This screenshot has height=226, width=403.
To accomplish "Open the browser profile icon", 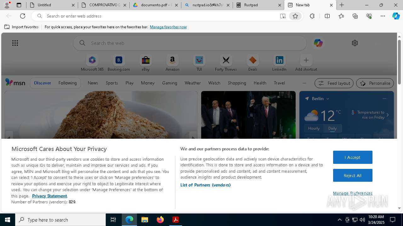I will (7, 5).
